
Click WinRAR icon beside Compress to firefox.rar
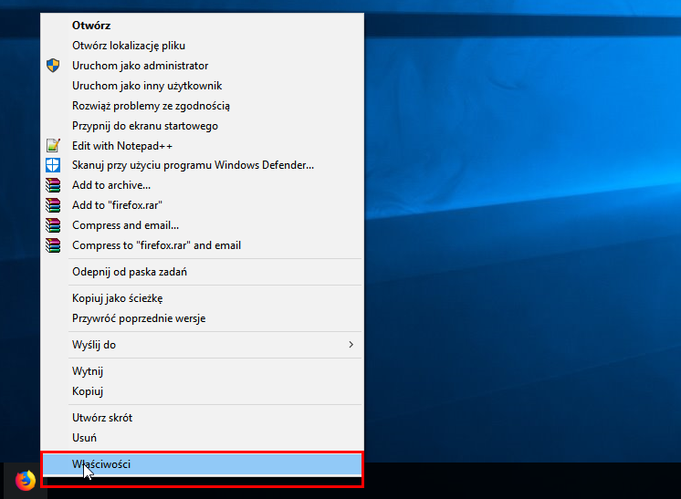53,245
